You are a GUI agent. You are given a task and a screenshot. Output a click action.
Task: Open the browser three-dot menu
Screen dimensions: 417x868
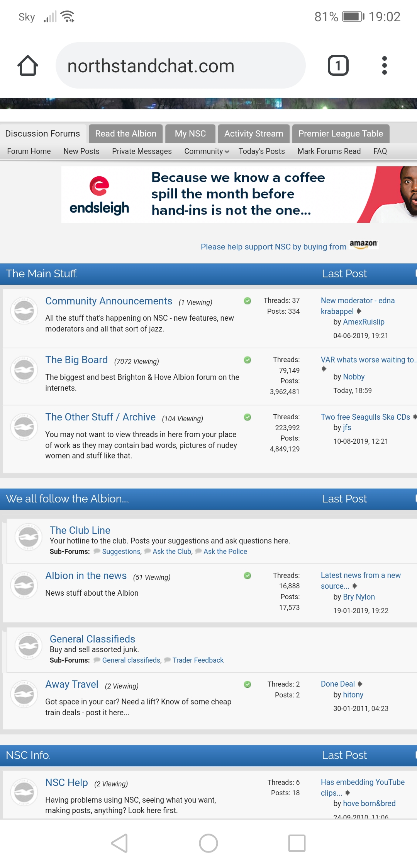[384, 65]
